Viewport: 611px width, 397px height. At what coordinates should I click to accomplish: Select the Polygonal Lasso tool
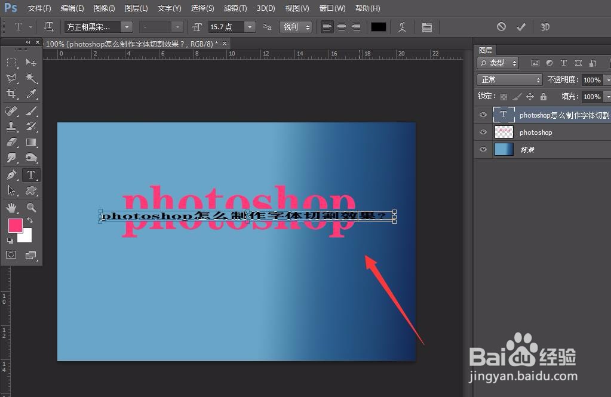click(x=12, y=78)
